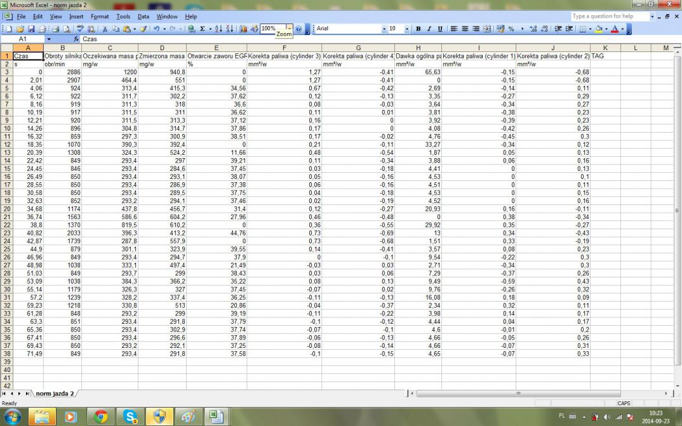Click the Format Painter brush icon
682x426 pixels.
pos(144,29)
